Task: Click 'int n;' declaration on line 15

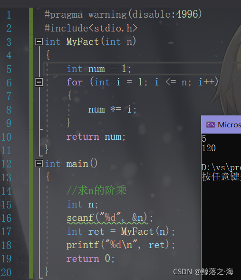Action: tap(82, 205)
